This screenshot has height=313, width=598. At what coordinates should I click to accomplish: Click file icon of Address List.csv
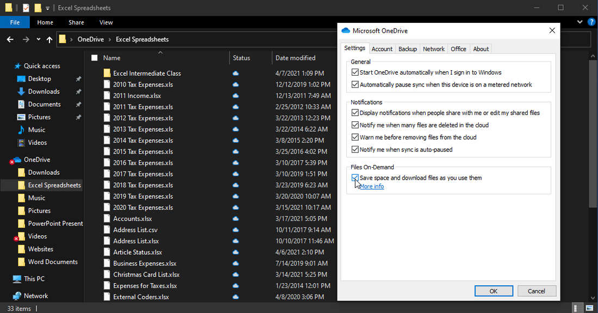coord(107,230)
